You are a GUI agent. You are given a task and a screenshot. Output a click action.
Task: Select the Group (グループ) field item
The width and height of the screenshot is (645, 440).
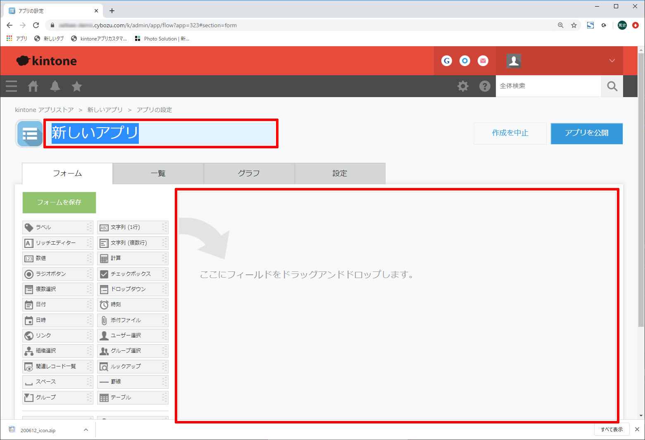pos(58,397)
